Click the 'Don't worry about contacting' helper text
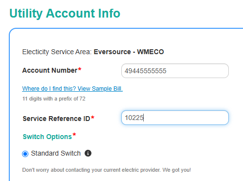The image size is (243, 181). 107,170
